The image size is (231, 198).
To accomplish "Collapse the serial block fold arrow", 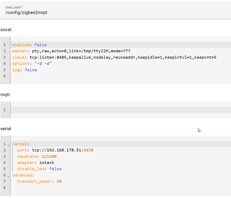I will click(8, 145).
